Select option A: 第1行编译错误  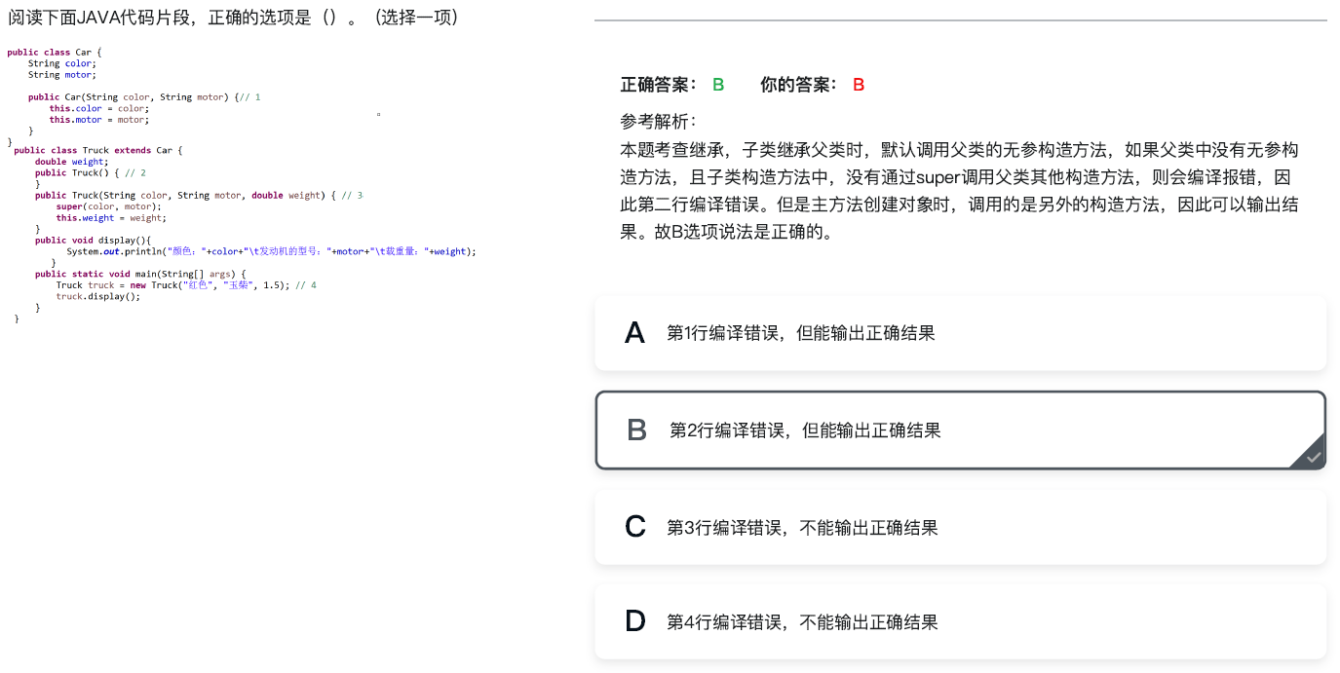click(x=960, y=333)
